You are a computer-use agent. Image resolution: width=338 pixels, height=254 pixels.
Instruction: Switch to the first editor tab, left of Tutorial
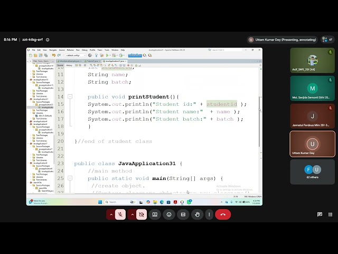[x=69, y=61]
